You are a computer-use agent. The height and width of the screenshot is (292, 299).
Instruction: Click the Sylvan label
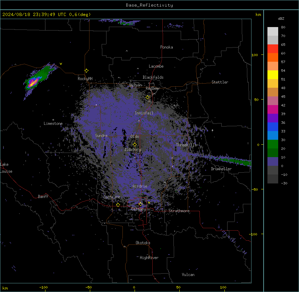tap(135, 85)
